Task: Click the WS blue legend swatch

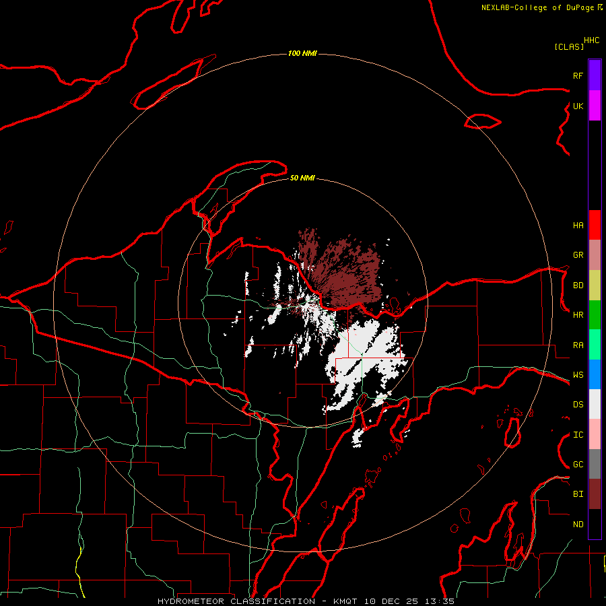Action: coord(595,374)
